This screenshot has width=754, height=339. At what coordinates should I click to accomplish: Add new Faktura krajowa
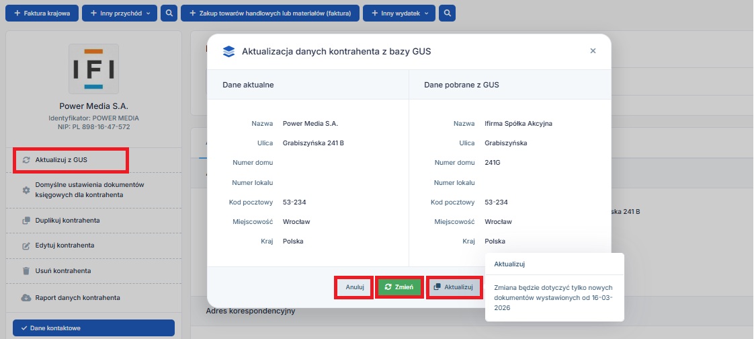(x=42, y=13)
